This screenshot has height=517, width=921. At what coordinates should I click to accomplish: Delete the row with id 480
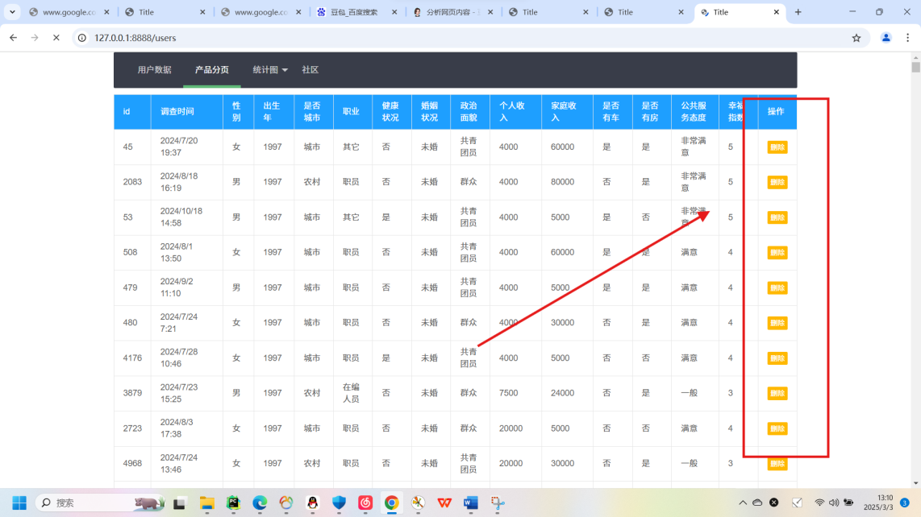pos(777,324)
